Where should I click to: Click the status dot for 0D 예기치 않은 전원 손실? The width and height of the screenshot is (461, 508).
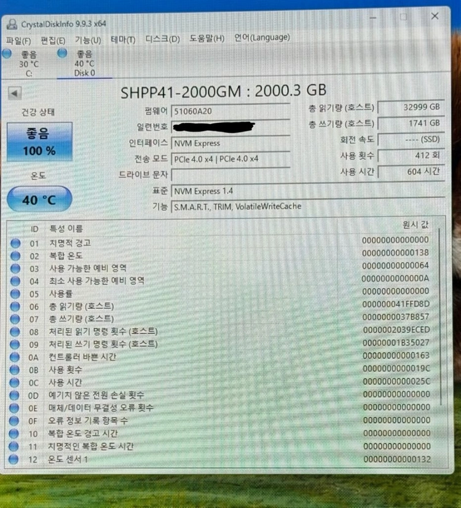[14, 395]
